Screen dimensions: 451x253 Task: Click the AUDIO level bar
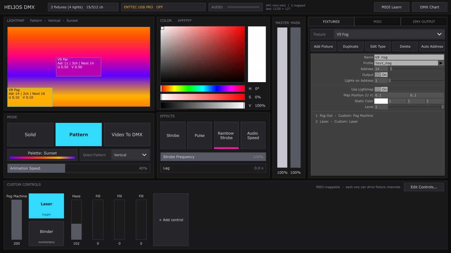click(x=243, y=7)
